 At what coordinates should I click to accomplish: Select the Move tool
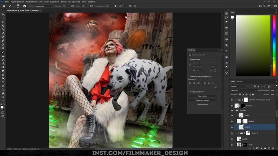pyautogui.click(x=3, y=14)
